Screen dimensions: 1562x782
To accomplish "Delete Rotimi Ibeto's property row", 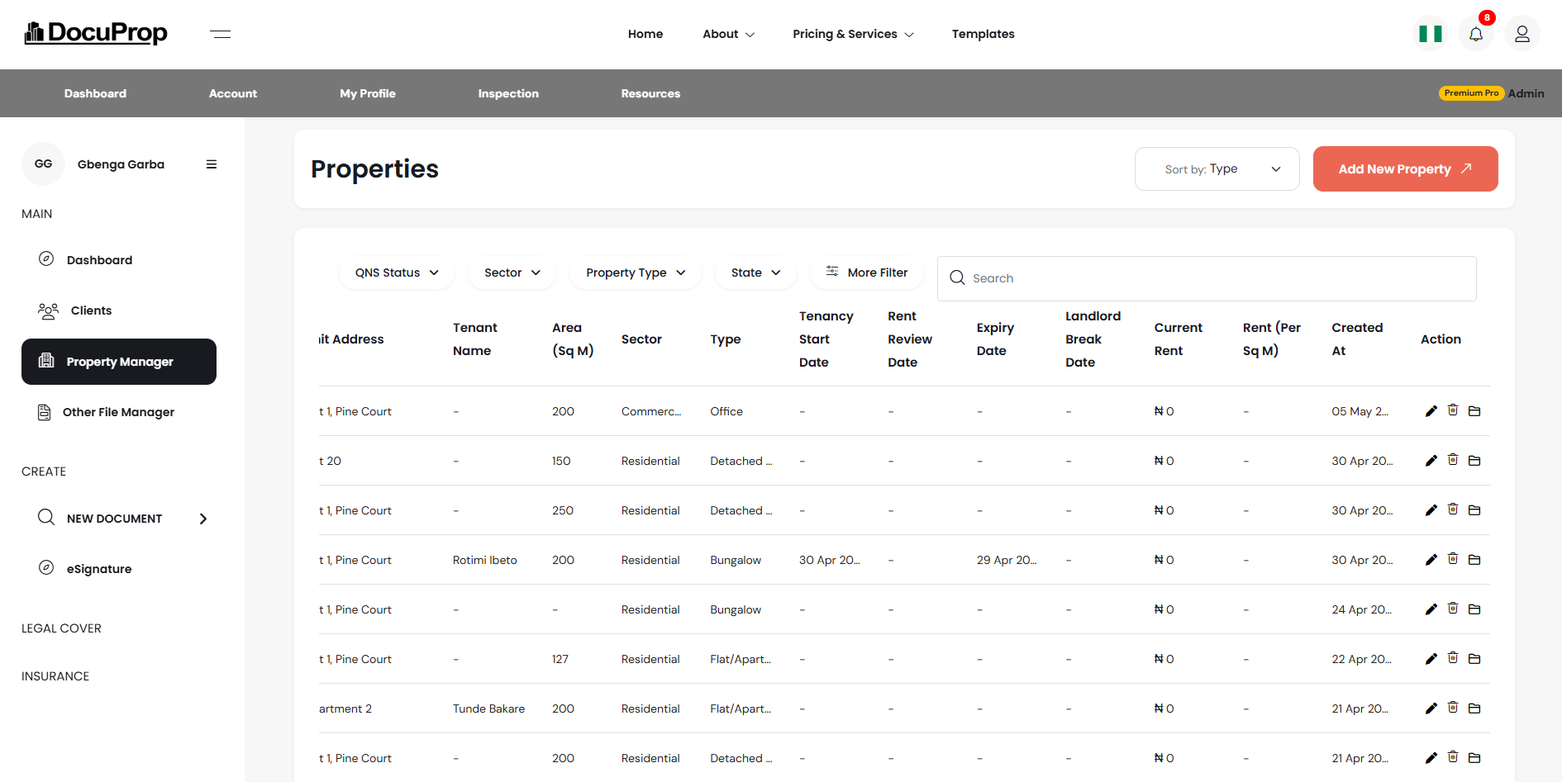I will point(1453,559).
